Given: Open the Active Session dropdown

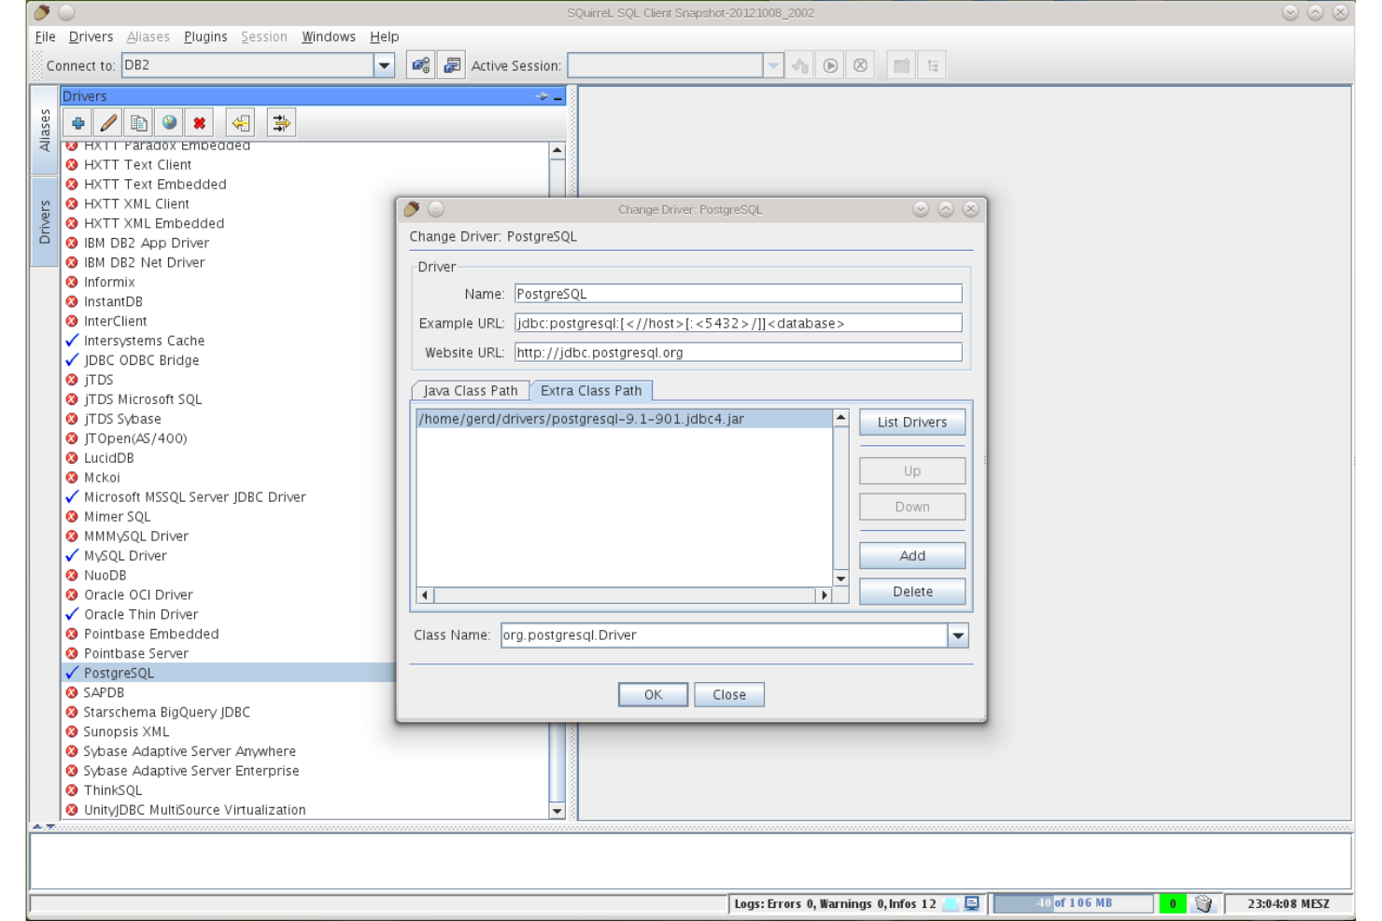Looking at the screenshot, I should [772, 64].
